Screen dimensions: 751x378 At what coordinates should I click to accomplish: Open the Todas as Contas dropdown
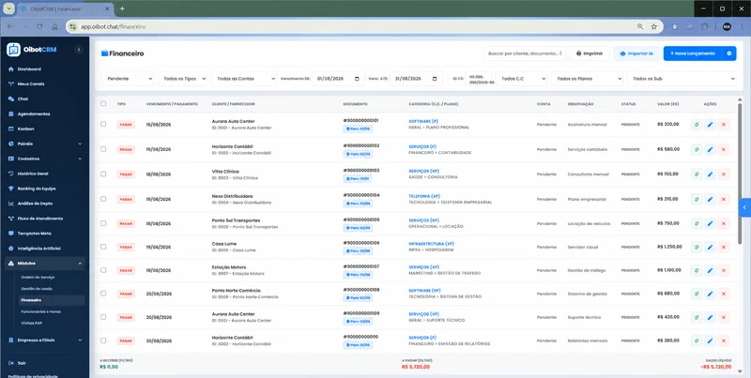244,79
